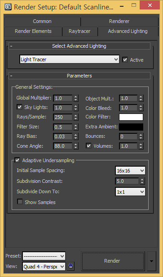Click the Rays/Sample value field
The width and height of the screenshot is (163, 277).
click(63, 117)
